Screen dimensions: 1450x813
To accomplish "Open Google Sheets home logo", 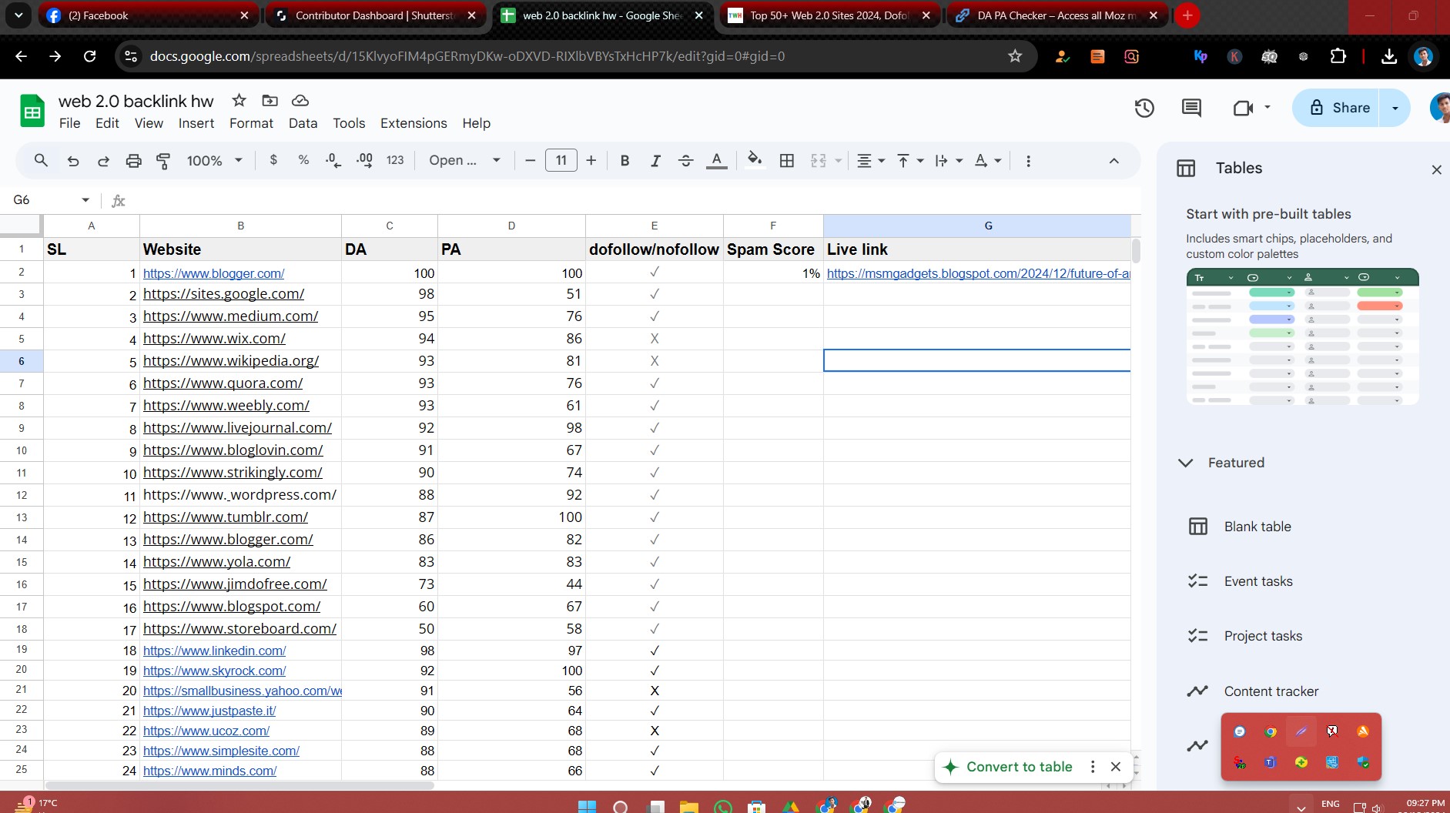I will (32, 112).
